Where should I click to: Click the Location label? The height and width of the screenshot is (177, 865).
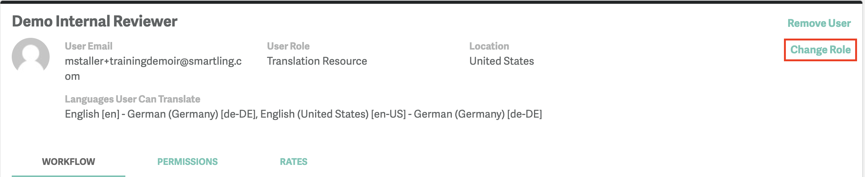489,46
